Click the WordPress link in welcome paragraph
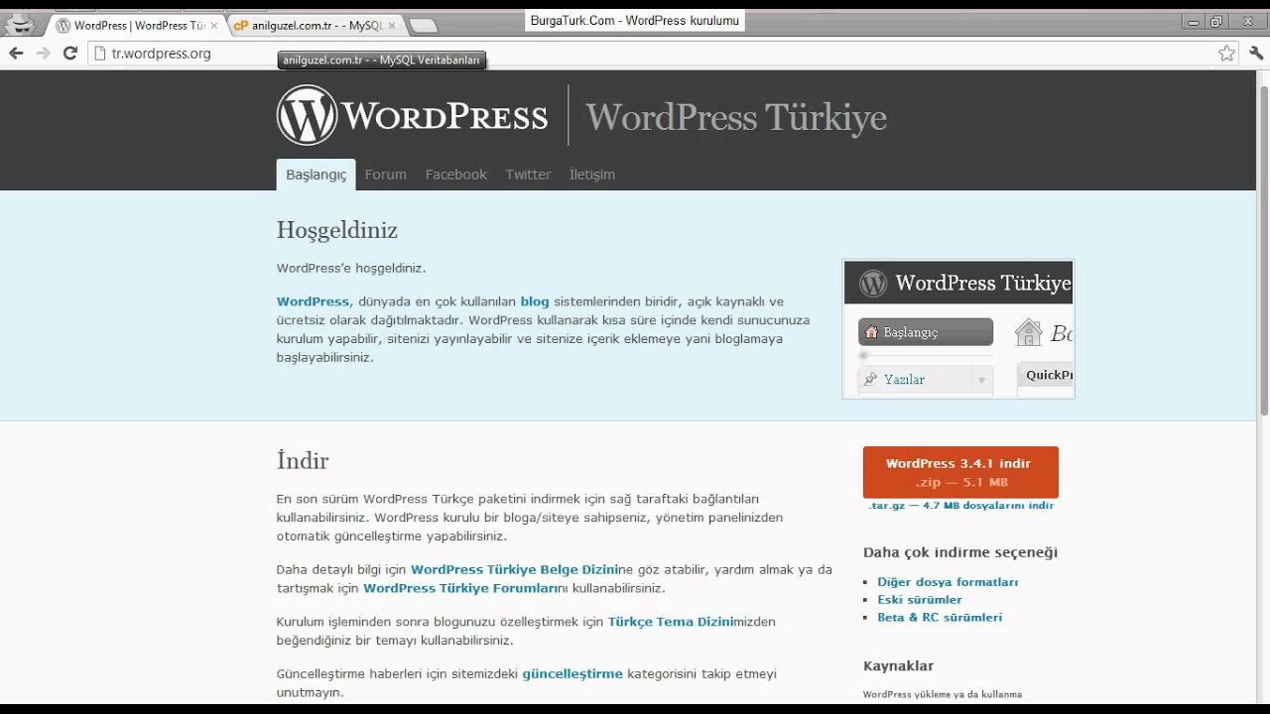The height and width of the screenshot is (714, 1270). [313, 301]
